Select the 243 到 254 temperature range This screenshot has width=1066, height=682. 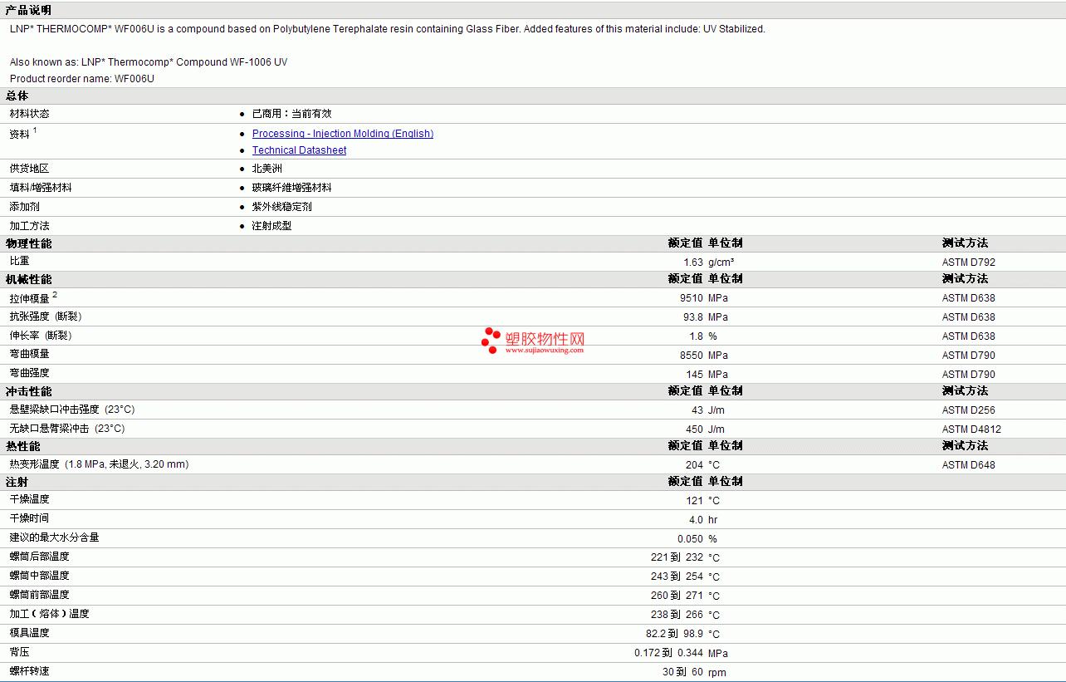(677, 577)
